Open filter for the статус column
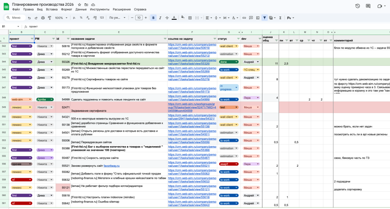The width and height of the screenshot is (390, 209). coord(238,39)
